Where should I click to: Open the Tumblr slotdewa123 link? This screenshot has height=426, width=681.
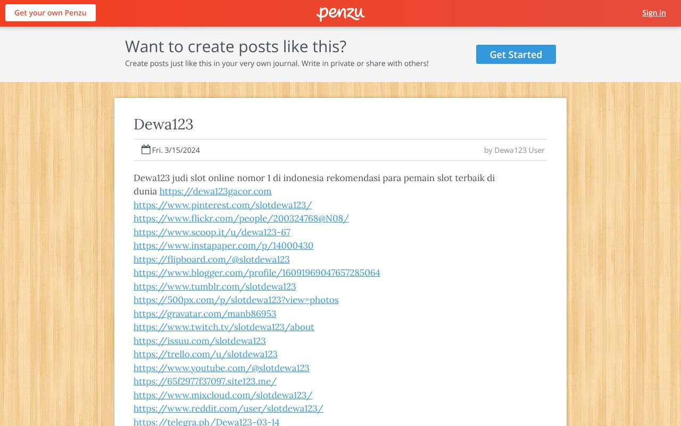click(x=214, y=286)
